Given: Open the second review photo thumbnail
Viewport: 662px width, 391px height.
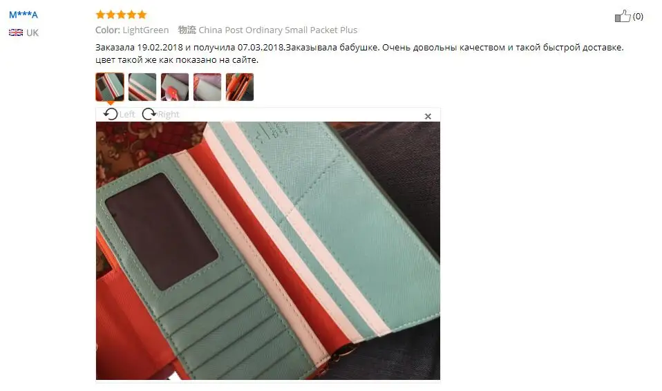Looking at the screenshot, I should [142, 87].
